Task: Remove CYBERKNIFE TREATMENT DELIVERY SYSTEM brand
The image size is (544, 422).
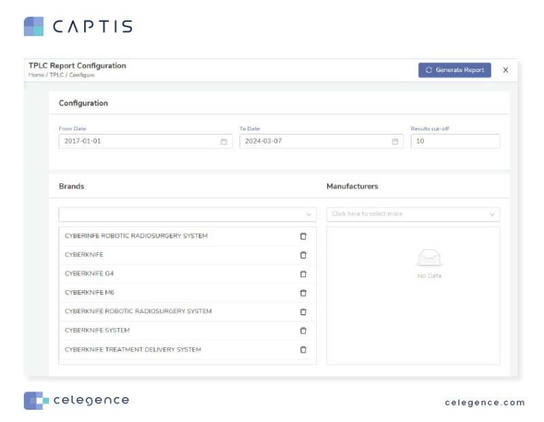Action: tap(303, 349)
